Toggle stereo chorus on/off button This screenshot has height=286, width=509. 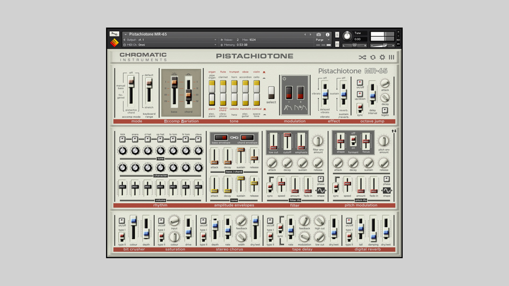(x=203, y=221)
